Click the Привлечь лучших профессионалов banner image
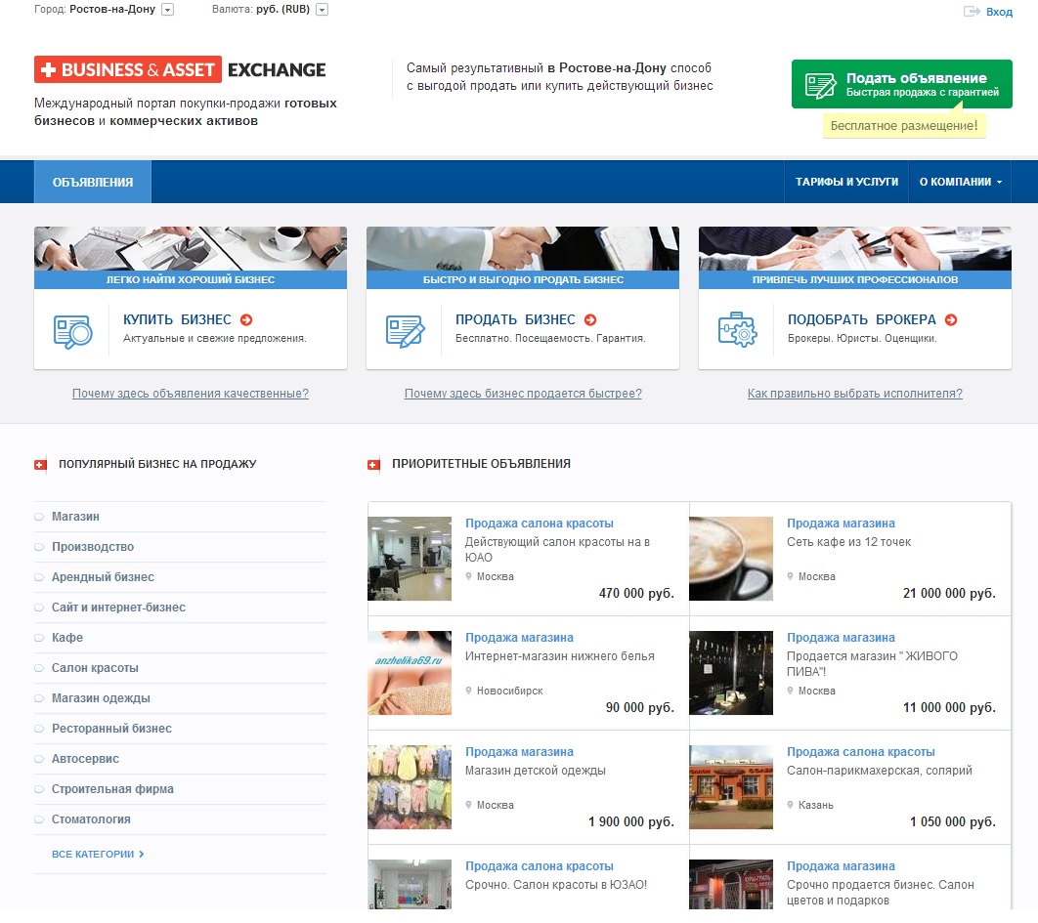The image size is (1038, 923). (855, 249)
